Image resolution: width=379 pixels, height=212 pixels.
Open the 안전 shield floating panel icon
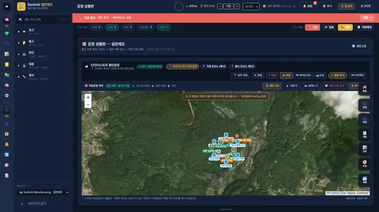pyautogui.click(x=365, y=105)
